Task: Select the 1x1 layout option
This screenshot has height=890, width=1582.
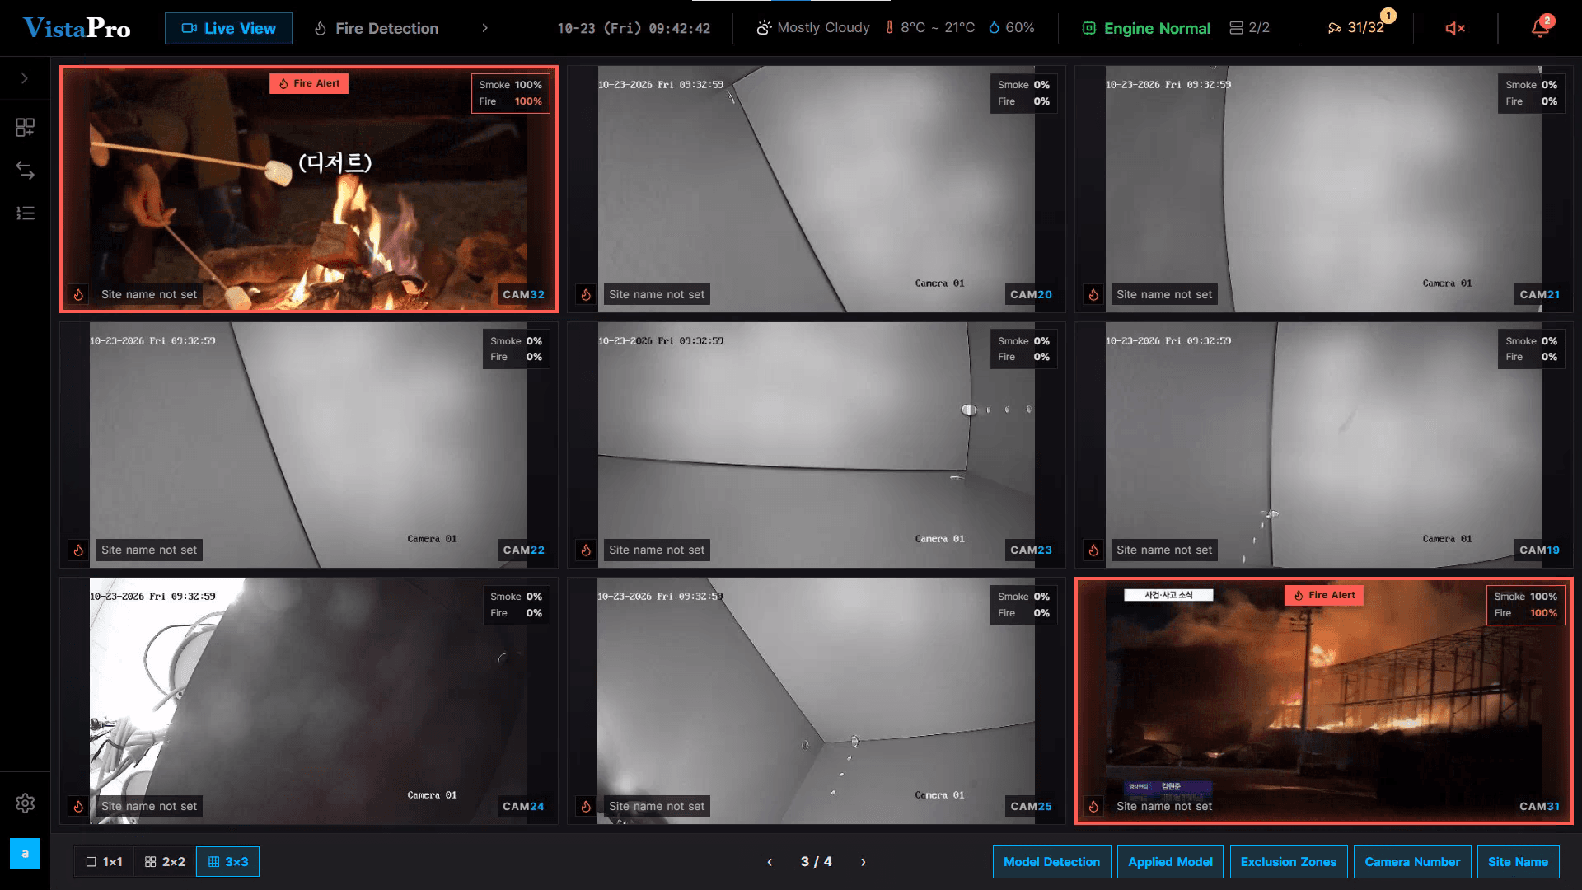Action: (104, 862)
